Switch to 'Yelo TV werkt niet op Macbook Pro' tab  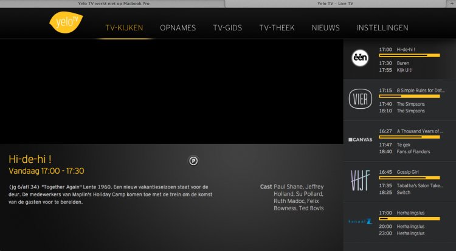(114, 4)
